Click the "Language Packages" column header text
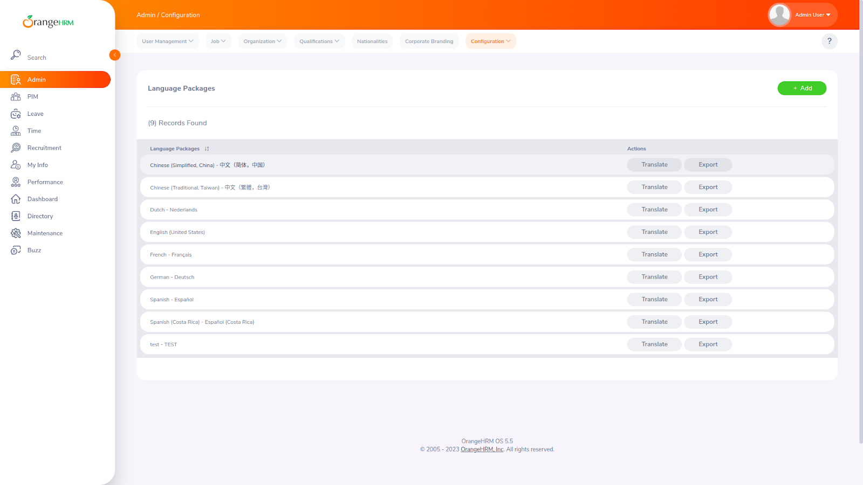Image resolution: width=863 pixels, height=485 pixels. [175, 149]
